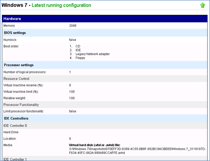Screen dimensions: 210x161
Task: Click the Processor Functionality subheading
Action: point(105,105)
